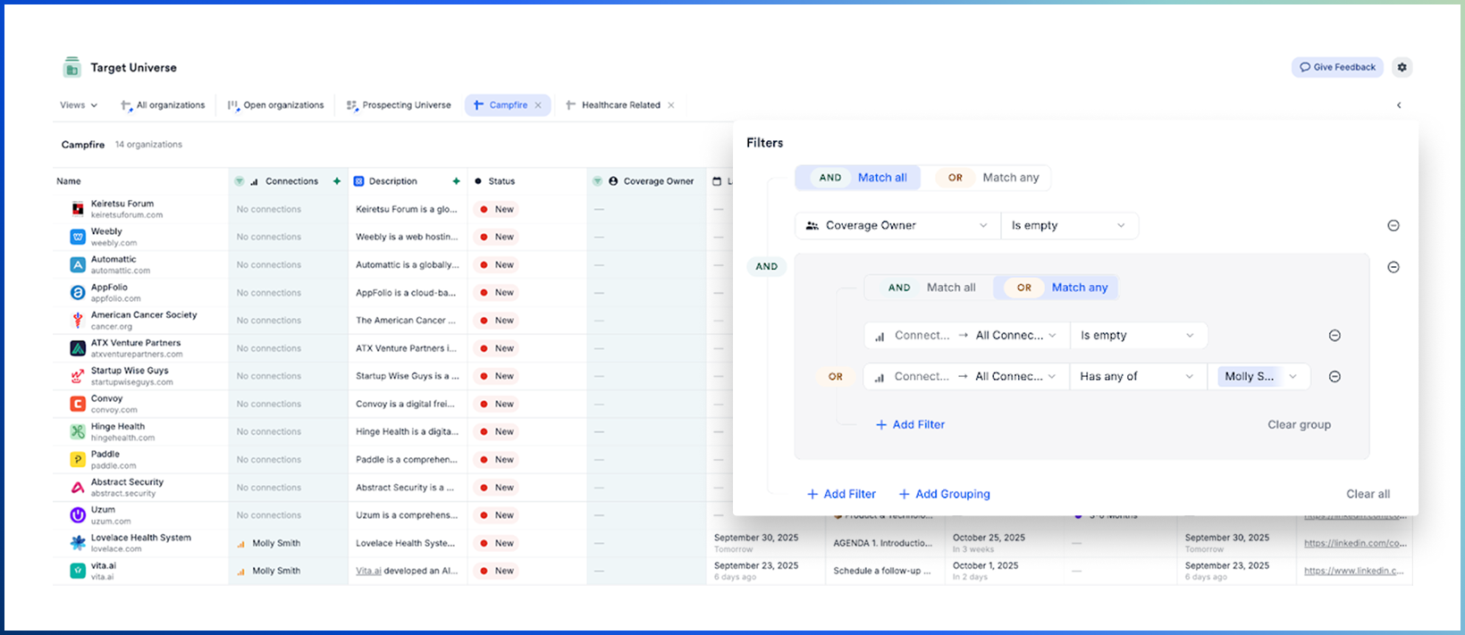
Task: Click Molly Smith in the vita.ai row
Action: click(x=275, y=571)
